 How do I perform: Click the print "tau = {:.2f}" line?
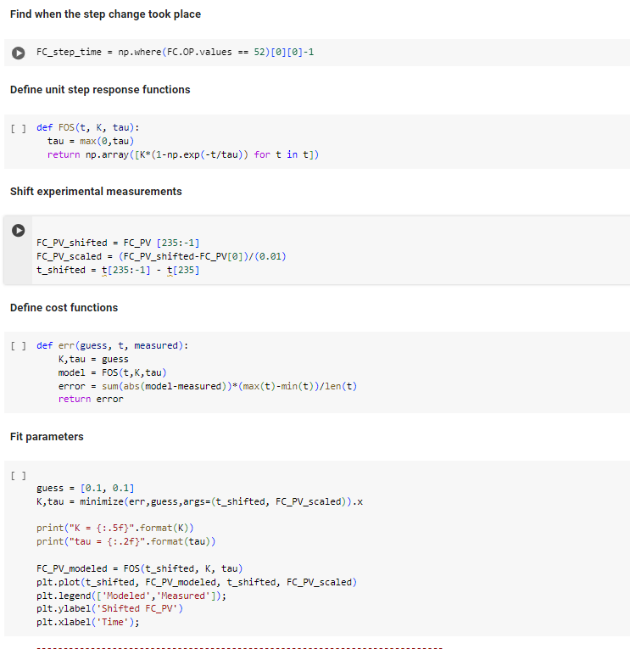click(125, 542)
